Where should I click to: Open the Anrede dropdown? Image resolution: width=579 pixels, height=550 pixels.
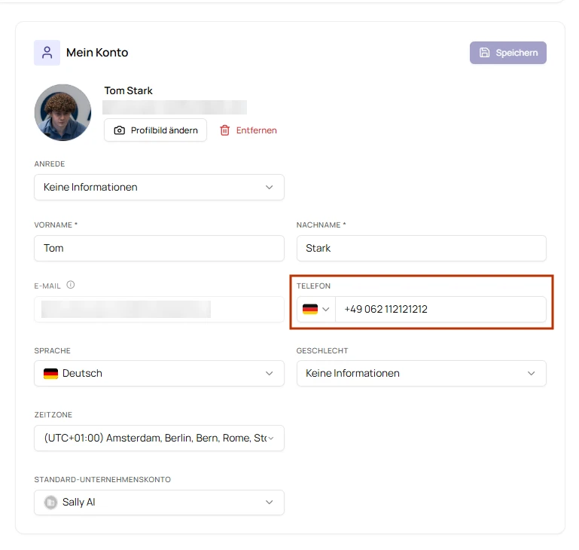(x=159, y=187)
